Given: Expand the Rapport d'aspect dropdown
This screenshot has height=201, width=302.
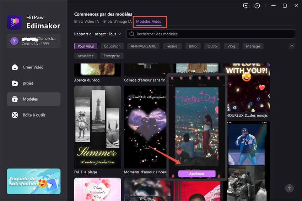Looking at the screenshot, I should 97,34.
